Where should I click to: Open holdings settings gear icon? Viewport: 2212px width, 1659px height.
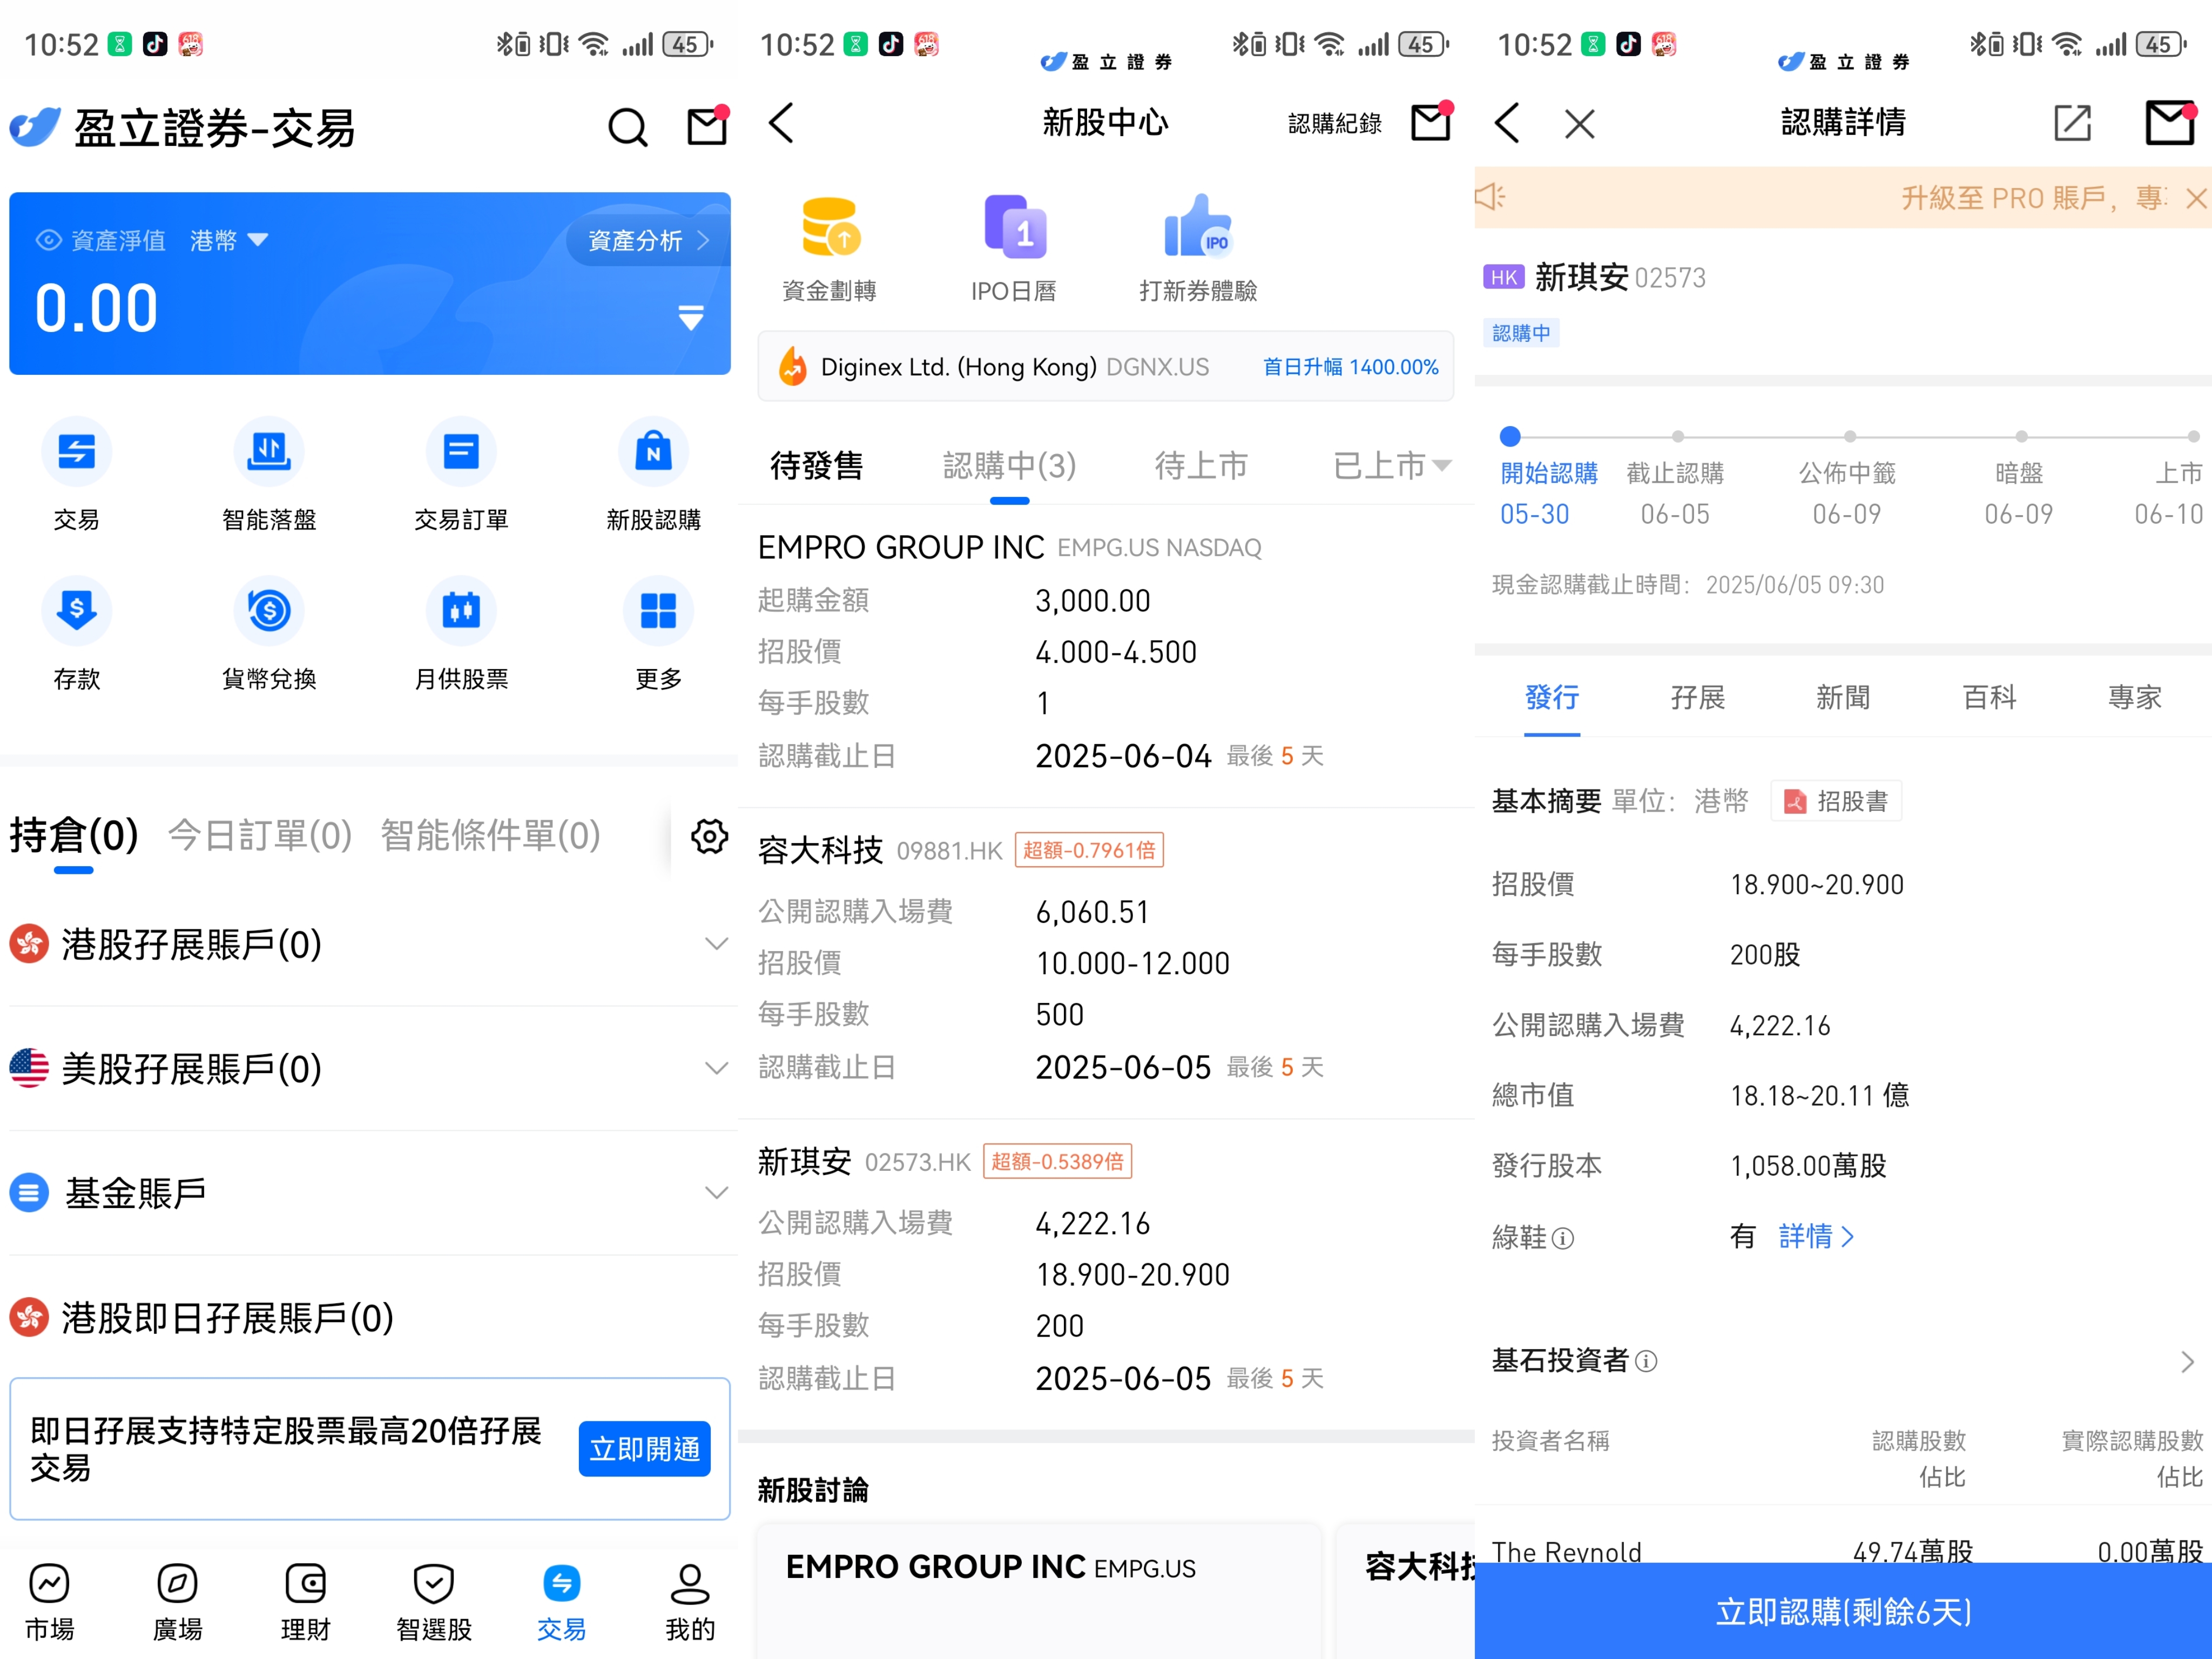point(709,836)
